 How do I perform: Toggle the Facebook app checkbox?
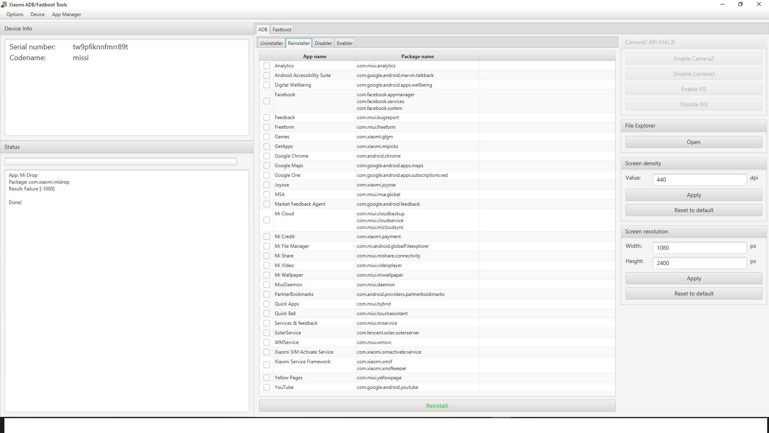click(x=267, y=101)
